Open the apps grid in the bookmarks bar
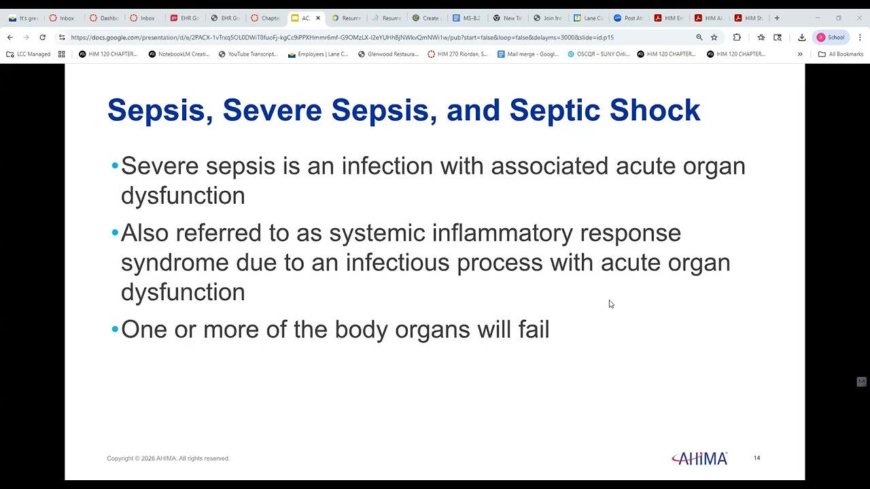 pos(61,54)
